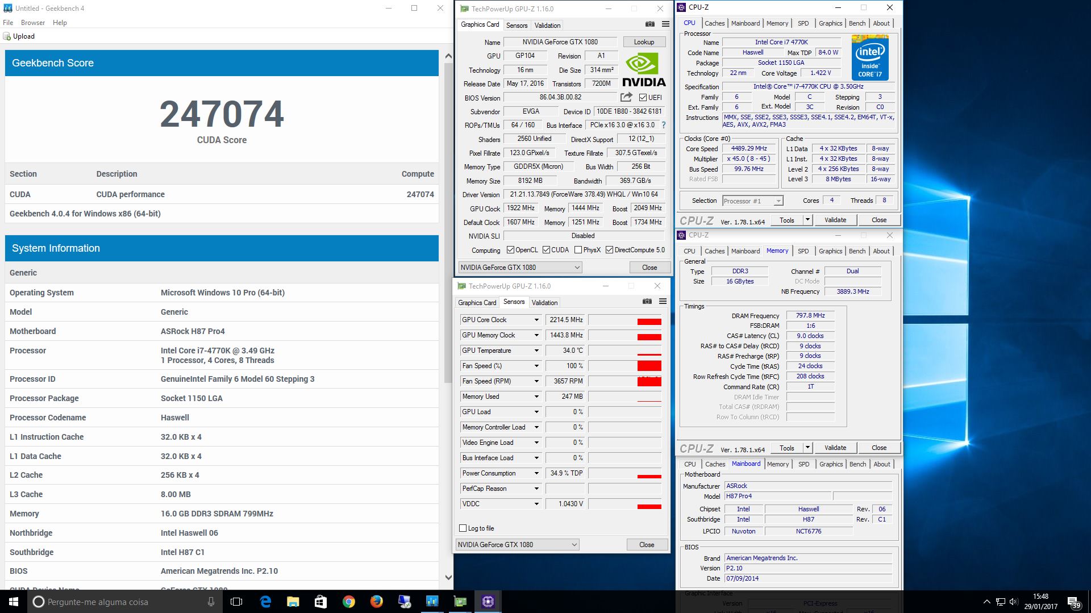Click the Bus Interface question mark icon
1091x613 pixels.
coord(663,125)
